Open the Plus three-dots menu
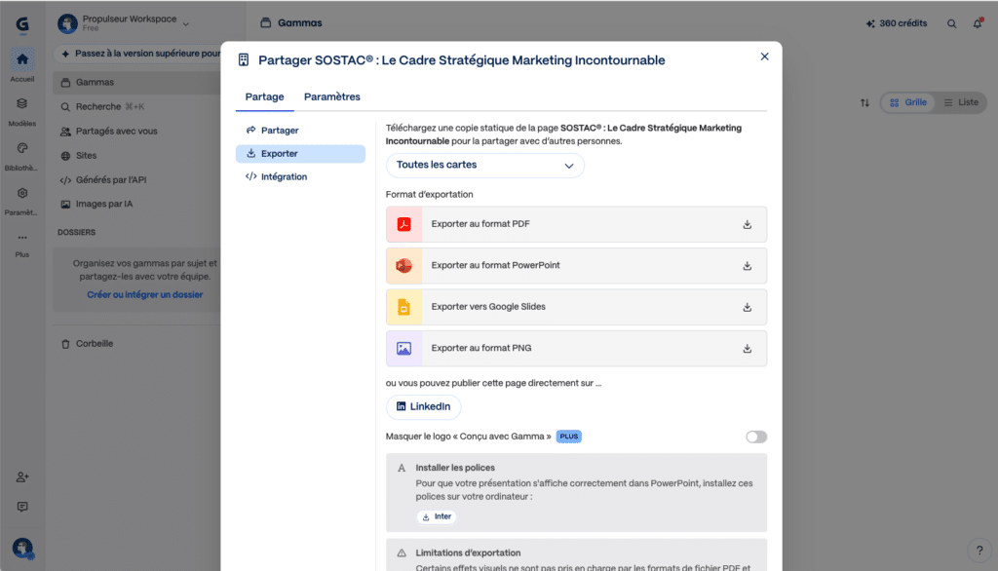 click(22, 238)
